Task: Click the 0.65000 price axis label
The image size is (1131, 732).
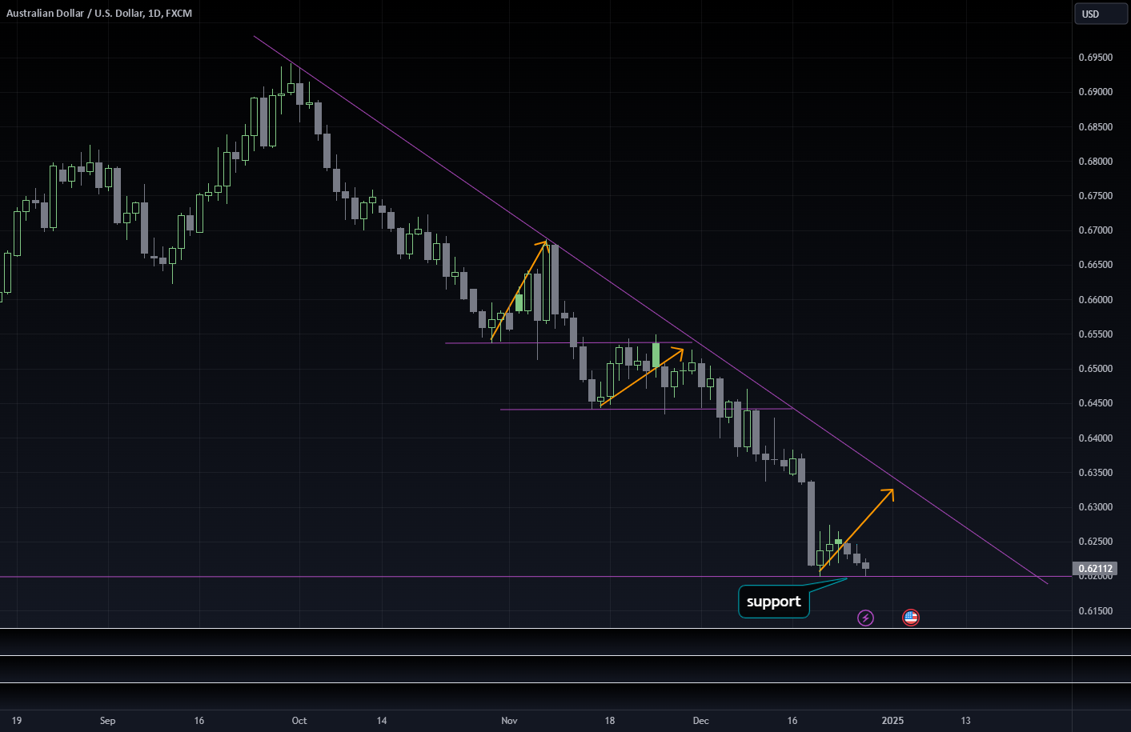Action: click(x=1095, y=369)
